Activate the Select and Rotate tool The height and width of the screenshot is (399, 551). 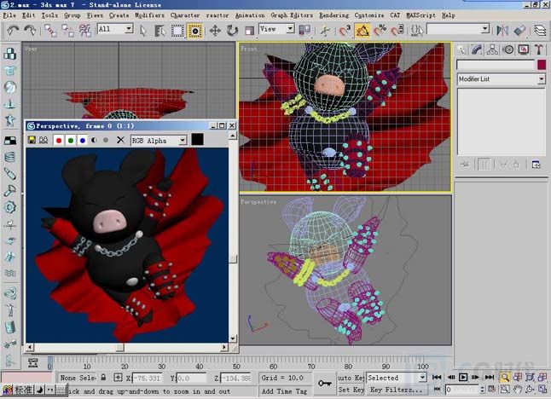(232, 31)
